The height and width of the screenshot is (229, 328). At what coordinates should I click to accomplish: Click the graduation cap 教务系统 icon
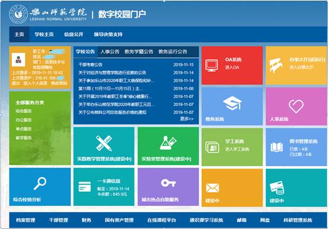(232, 103)
